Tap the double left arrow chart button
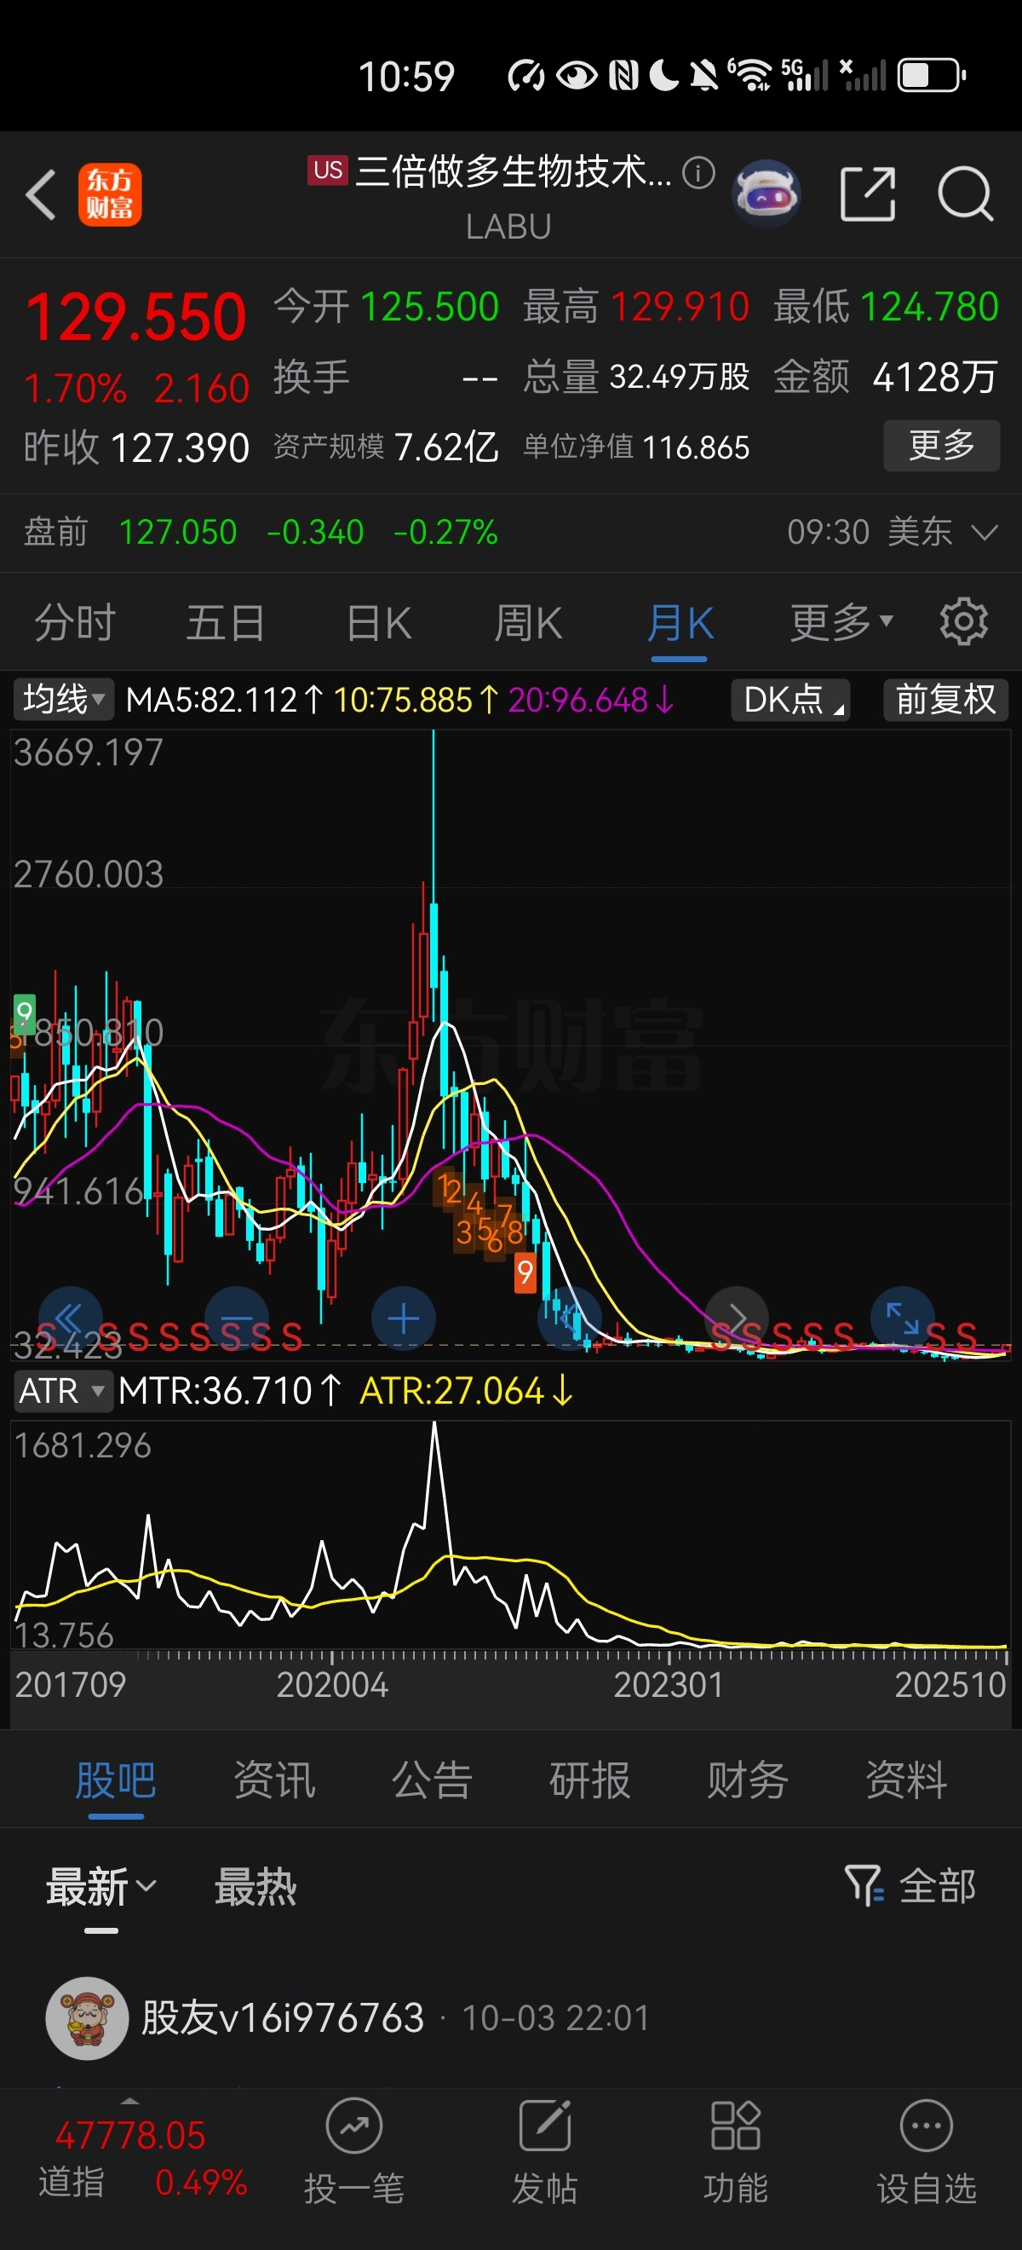Screen dimensions: 1022x2250 coord(70,1318)
